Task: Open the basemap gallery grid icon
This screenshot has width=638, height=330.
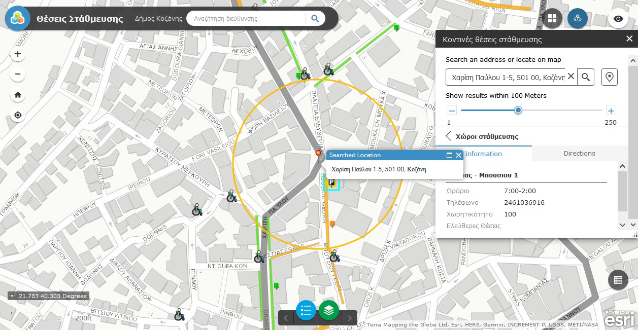Action: (552, 19)
